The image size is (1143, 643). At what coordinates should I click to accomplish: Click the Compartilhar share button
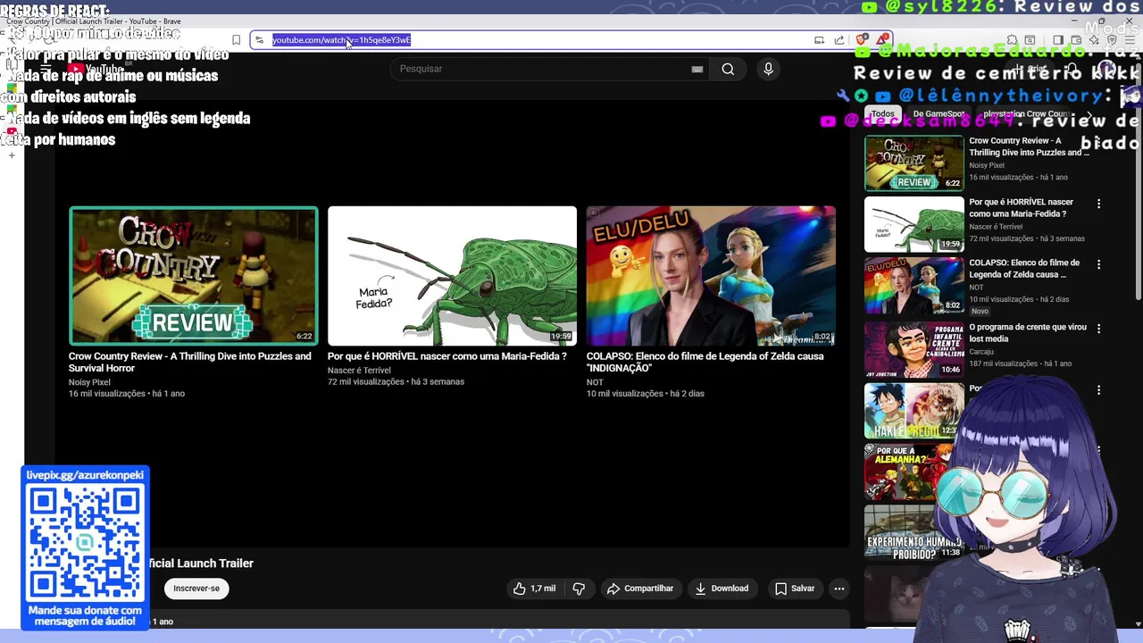coord(640,589)
